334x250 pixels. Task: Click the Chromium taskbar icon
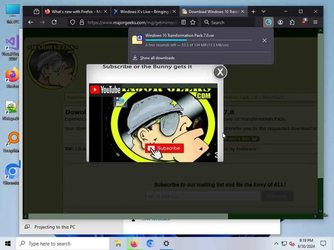150,243
